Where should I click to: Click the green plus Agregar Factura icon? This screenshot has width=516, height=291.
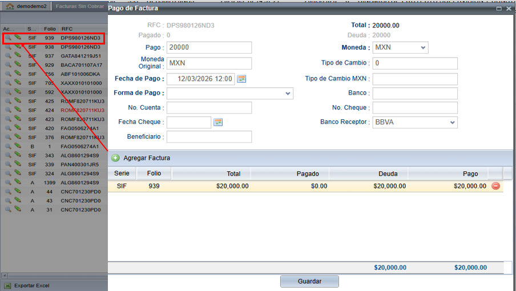[x=115, y=158]
